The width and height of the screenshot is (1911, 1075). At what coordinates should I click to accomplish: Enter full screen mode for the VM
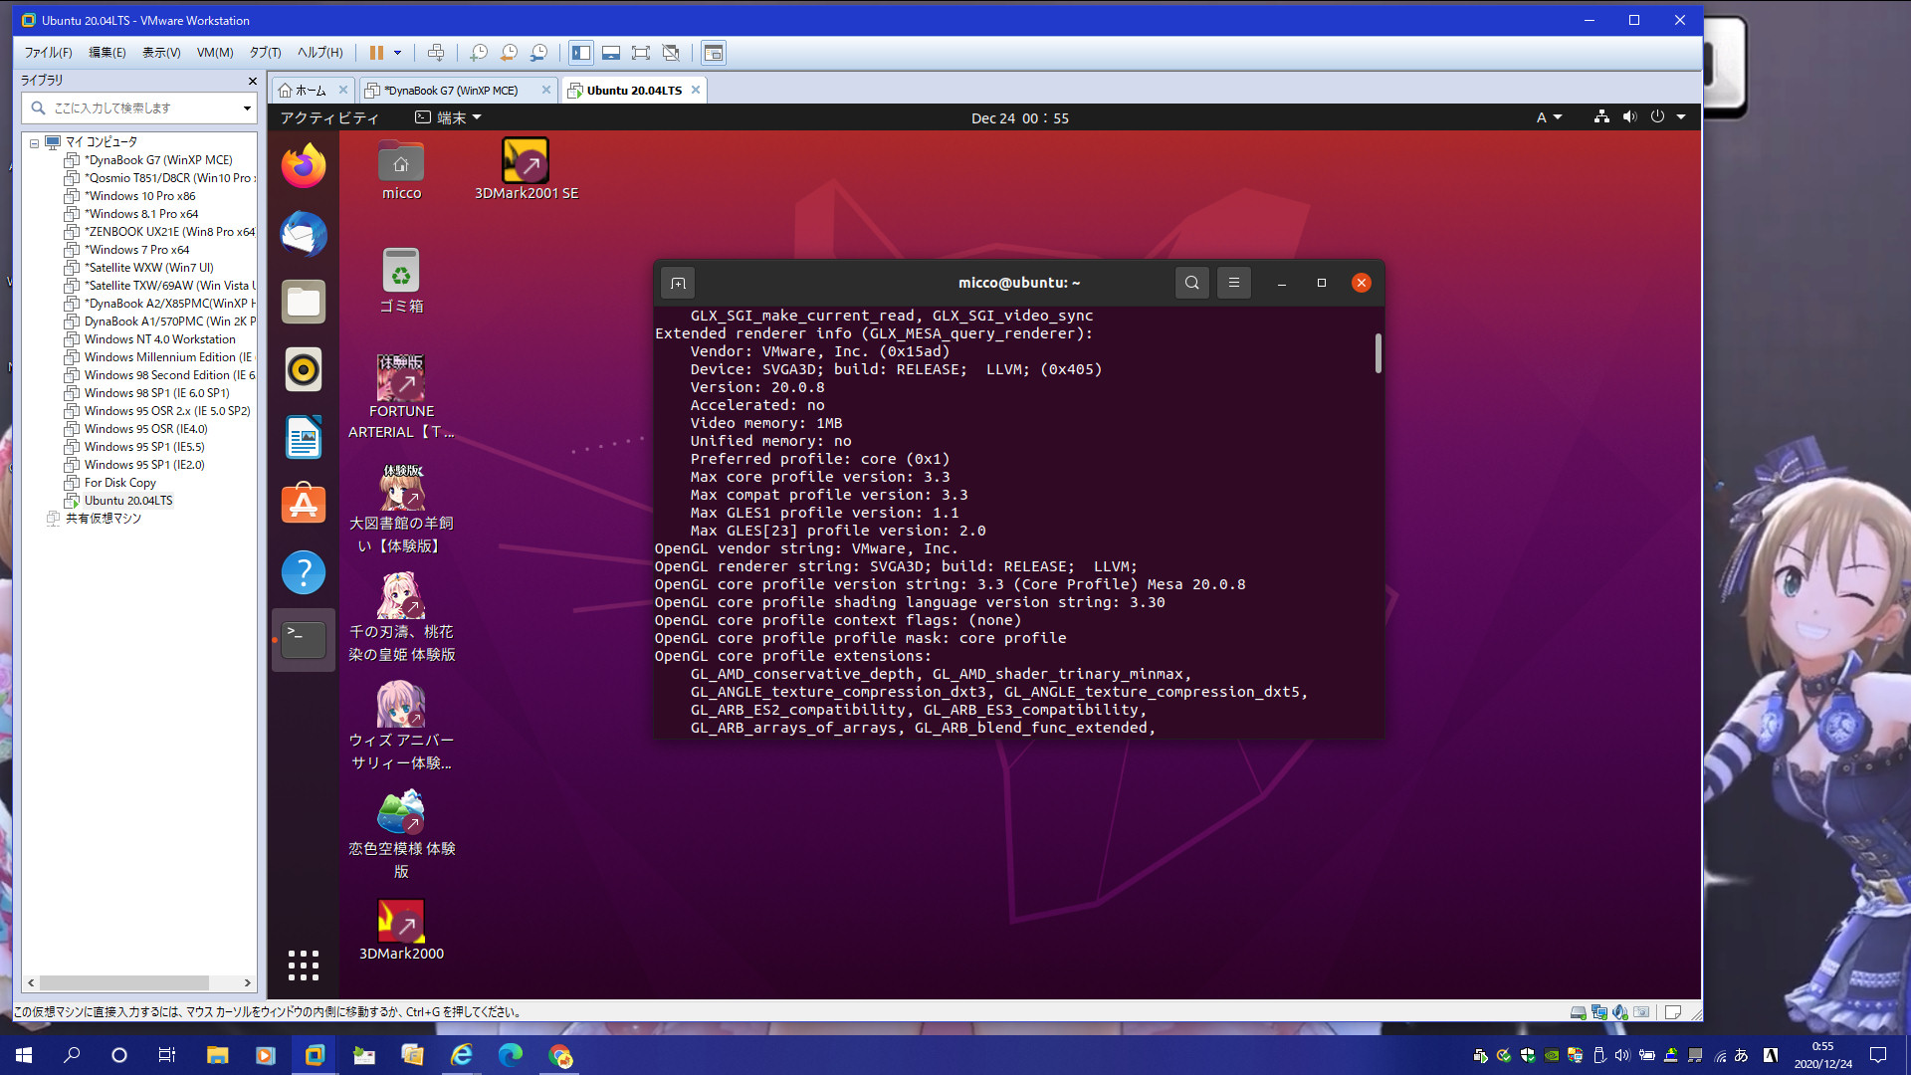coord(641,53)
